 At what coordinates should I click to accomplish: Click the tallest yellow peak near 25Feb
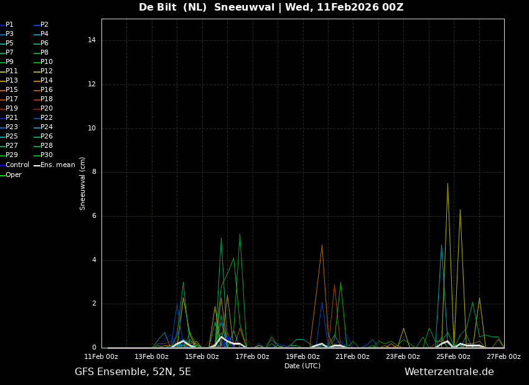click(447, 184)
